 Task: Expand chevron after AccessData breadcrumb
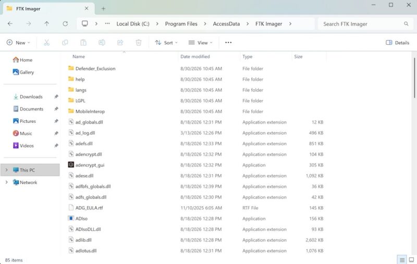[248, 23]
